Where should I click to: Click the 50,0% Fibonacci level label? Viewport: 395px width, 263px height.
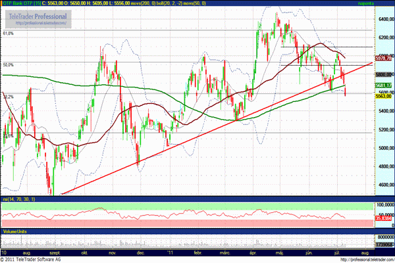tap(9, 65)
